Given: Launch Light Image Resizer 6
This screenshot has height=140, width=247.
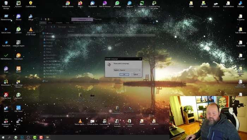Looking at the screenshot, I should [18, 84].
